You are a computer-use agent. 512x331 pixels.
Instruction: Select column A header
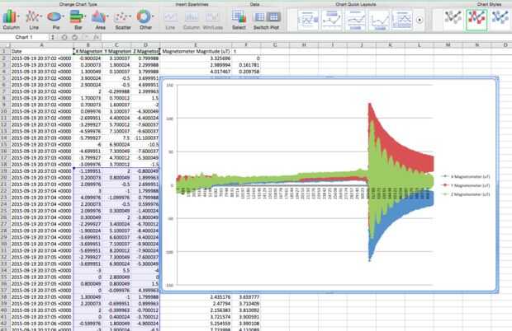(x=41, y=45)
